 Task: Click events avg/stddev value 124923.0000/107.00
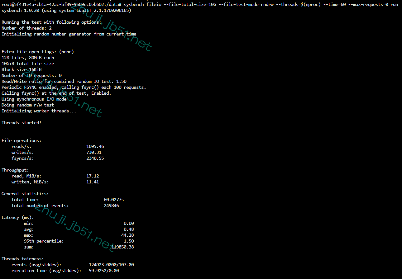point(111,265)
